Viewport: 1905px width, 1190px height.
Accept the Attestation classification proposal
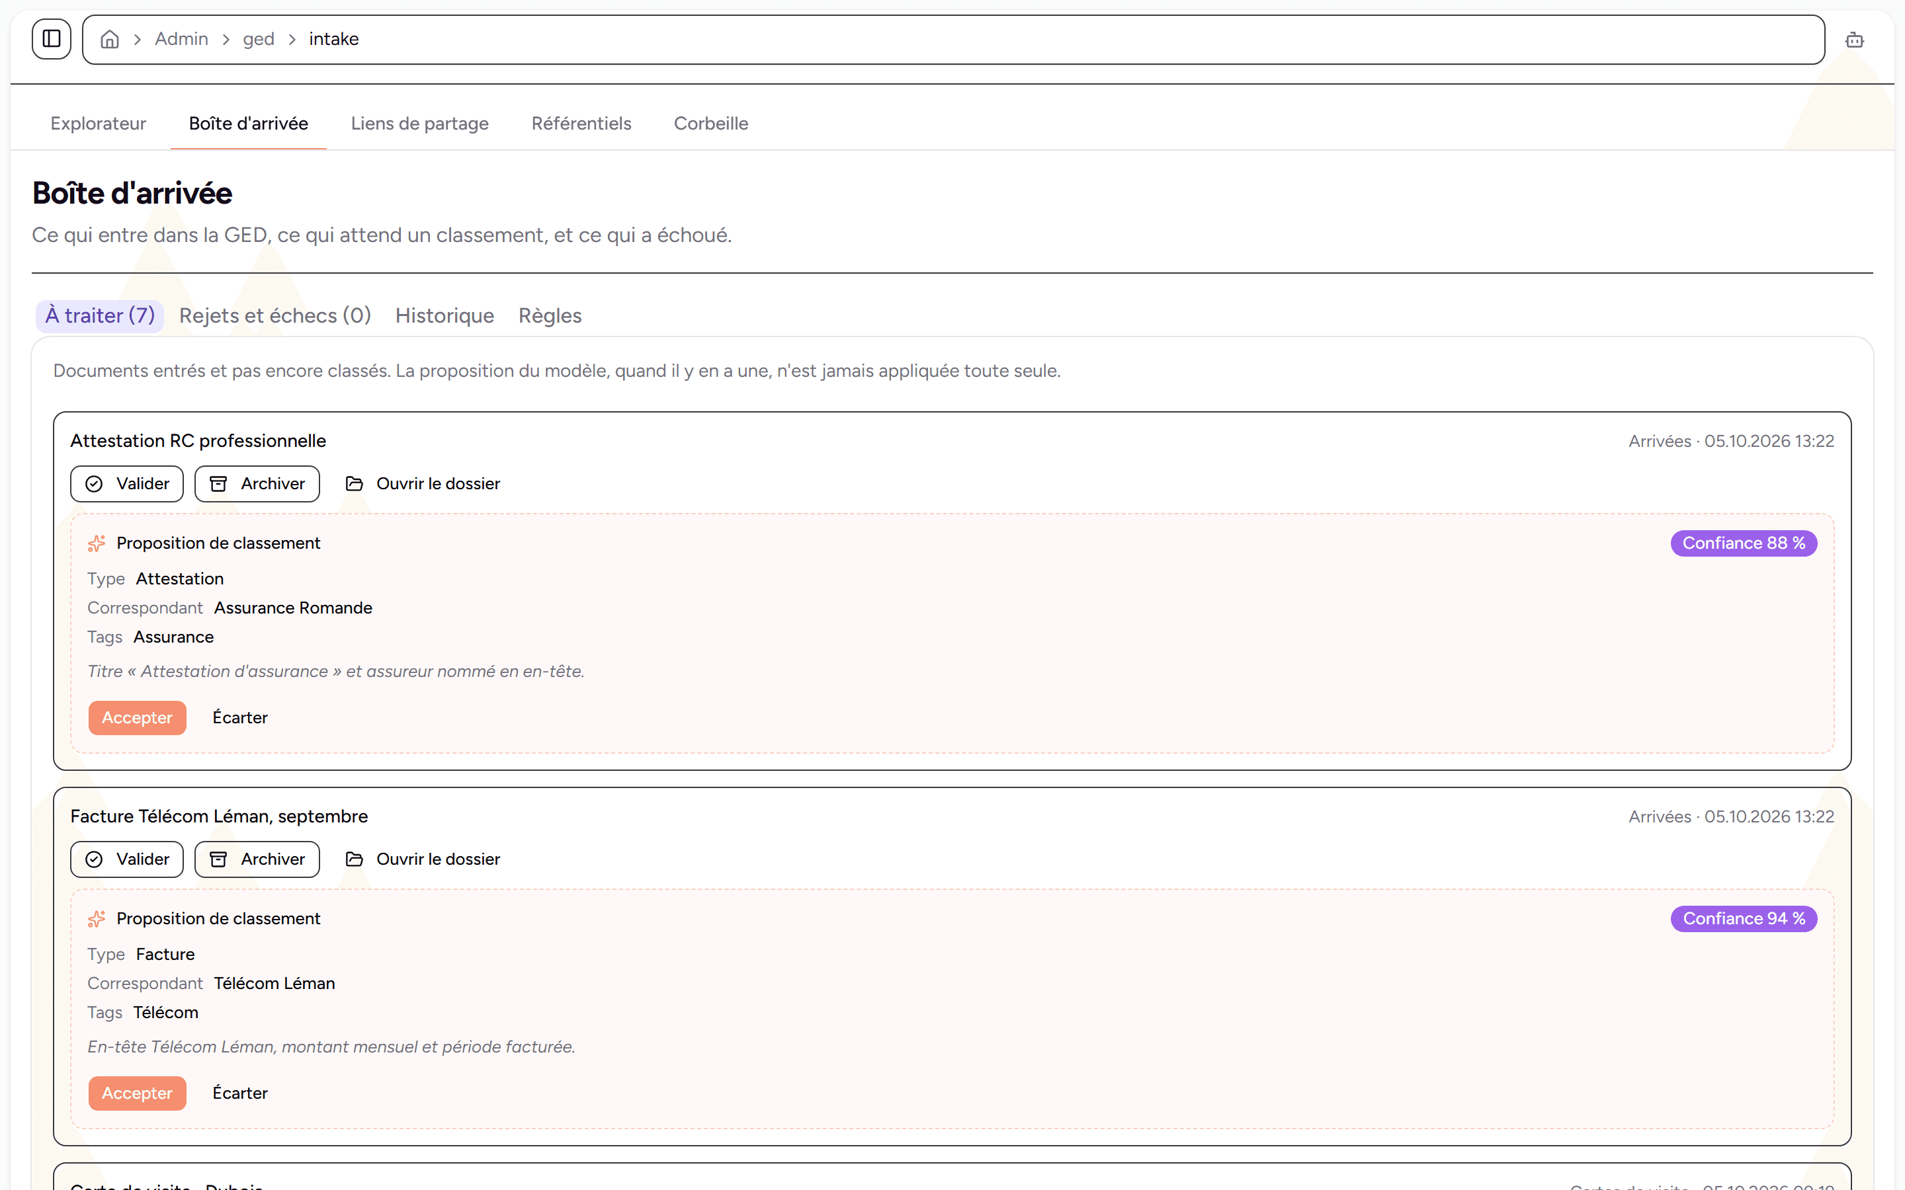pyautogui.click(x=137, y=718)
